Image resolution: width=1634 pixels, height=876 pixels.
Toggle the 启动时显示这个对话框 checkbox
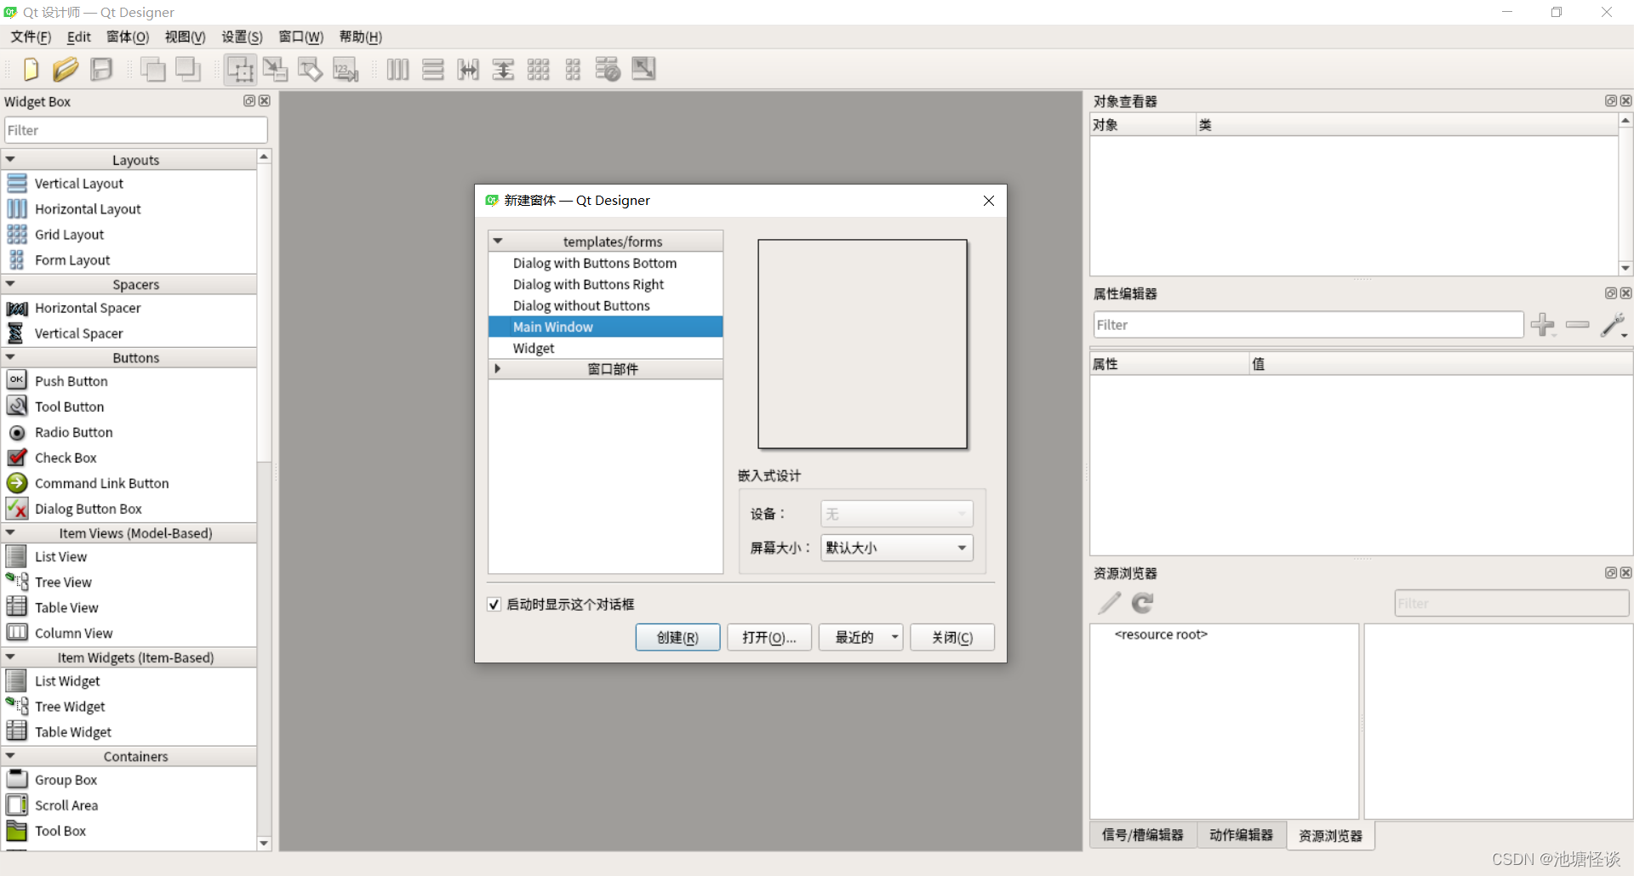pyautogui.click(x=494, y=604)
